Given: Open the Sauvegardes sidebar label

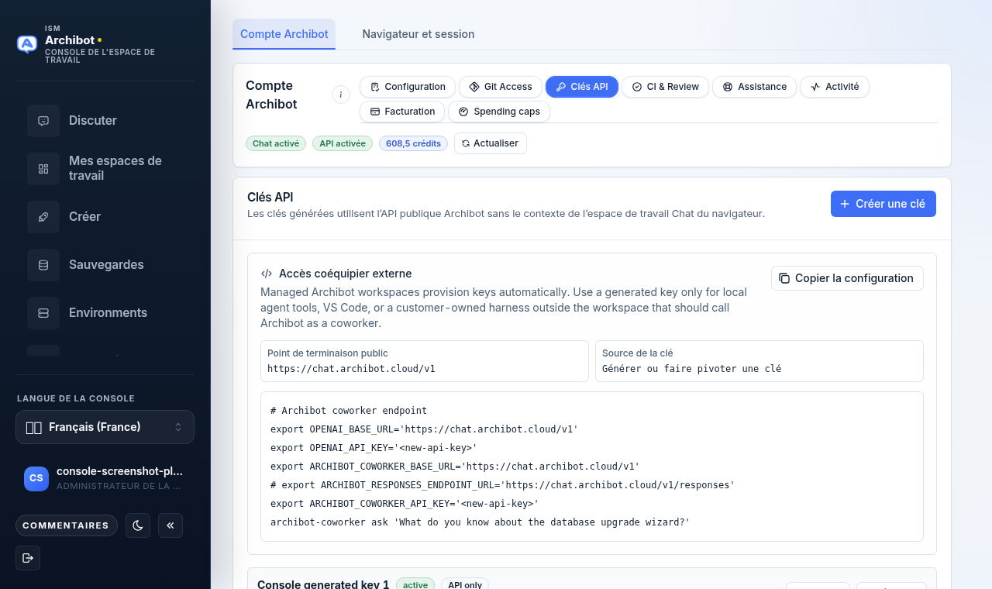Looking at the screenshot, I should click(x=106, y=265).
